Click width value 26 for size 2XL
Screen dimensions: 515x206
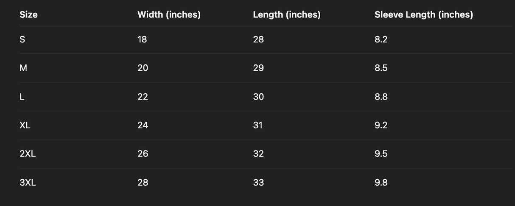click(143, 154)
